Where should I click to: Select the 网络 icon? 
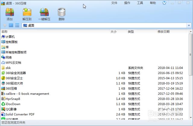3,57
